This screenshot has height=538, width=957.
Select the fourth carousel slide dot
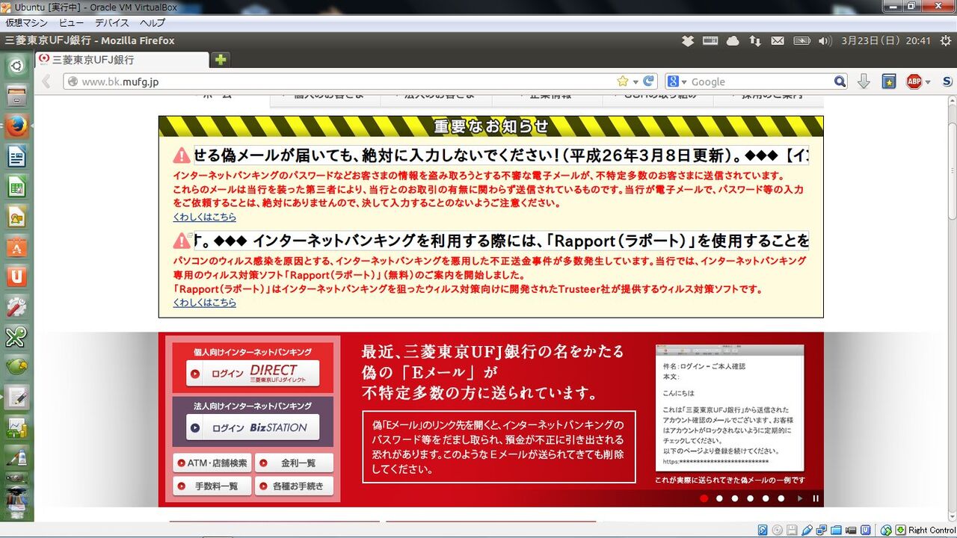click(751, 498)
